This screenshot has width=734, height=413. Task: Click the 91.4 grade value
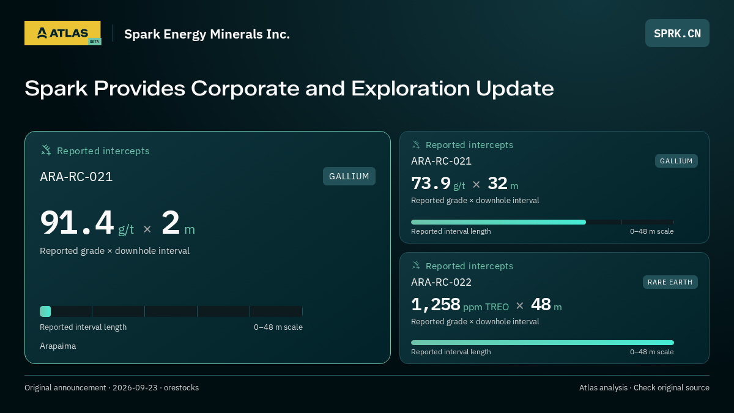77,222
